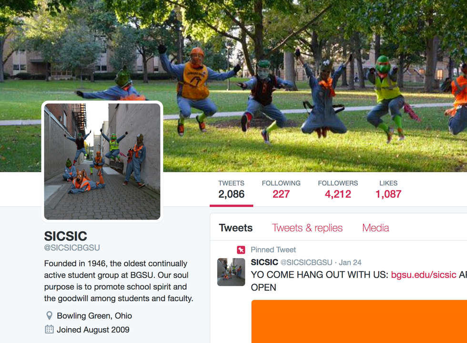467x343 pixels.
Task: Click the pinned tweet pin icon
Action: [241, 249]
